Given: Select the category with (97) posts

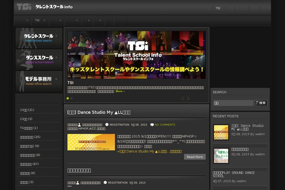Looking at the screenshot, I should 29,164.
